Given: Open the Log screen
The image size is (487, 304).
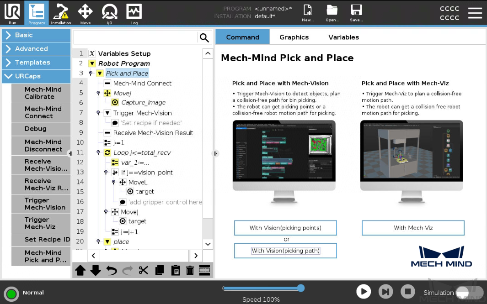Looking at the screenshot, I should tap(134, 13).
